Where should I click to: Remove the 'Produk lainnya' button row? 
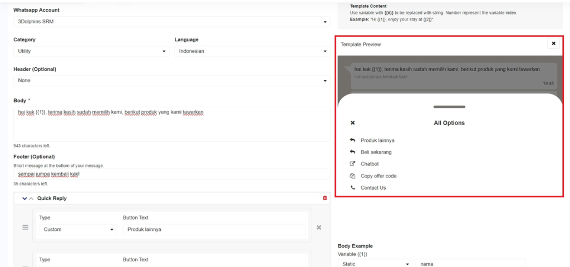coord(319,228)
